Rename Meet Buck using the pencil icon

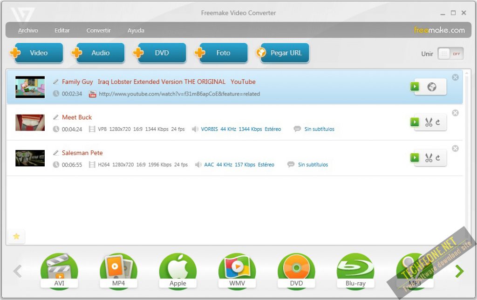56,117
